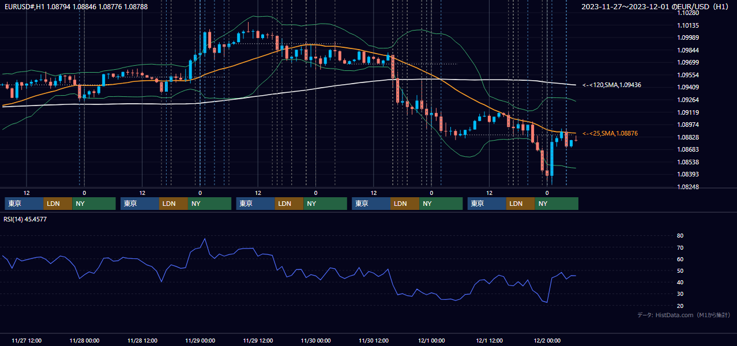This screenshot has width=737, height=346.
Task: Click price axis label 1.09989
Action: tap(687, 37)
